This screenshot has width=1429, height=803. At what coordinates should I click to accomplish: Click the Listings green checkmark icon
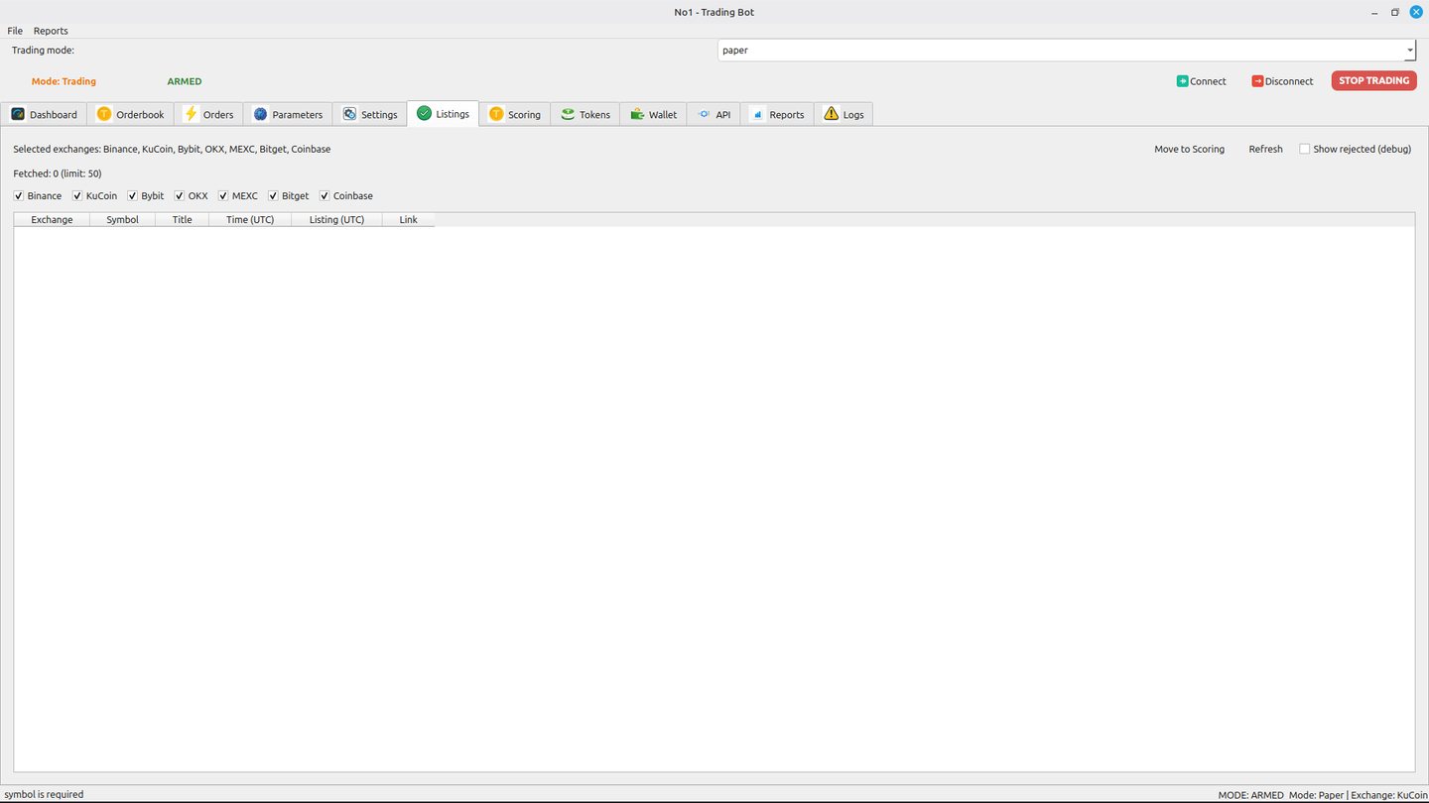pyautogui.click(x=424, y=113)
